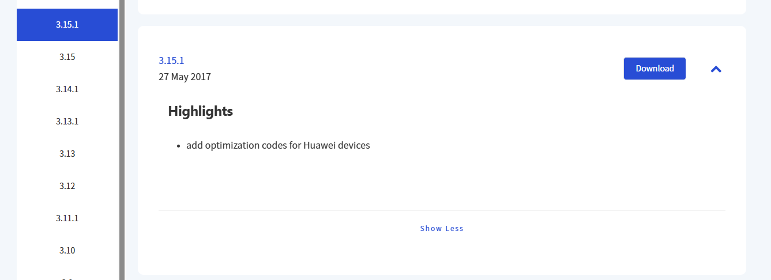
Task: Click the divider line above Show Less
Action: point(442,211)
